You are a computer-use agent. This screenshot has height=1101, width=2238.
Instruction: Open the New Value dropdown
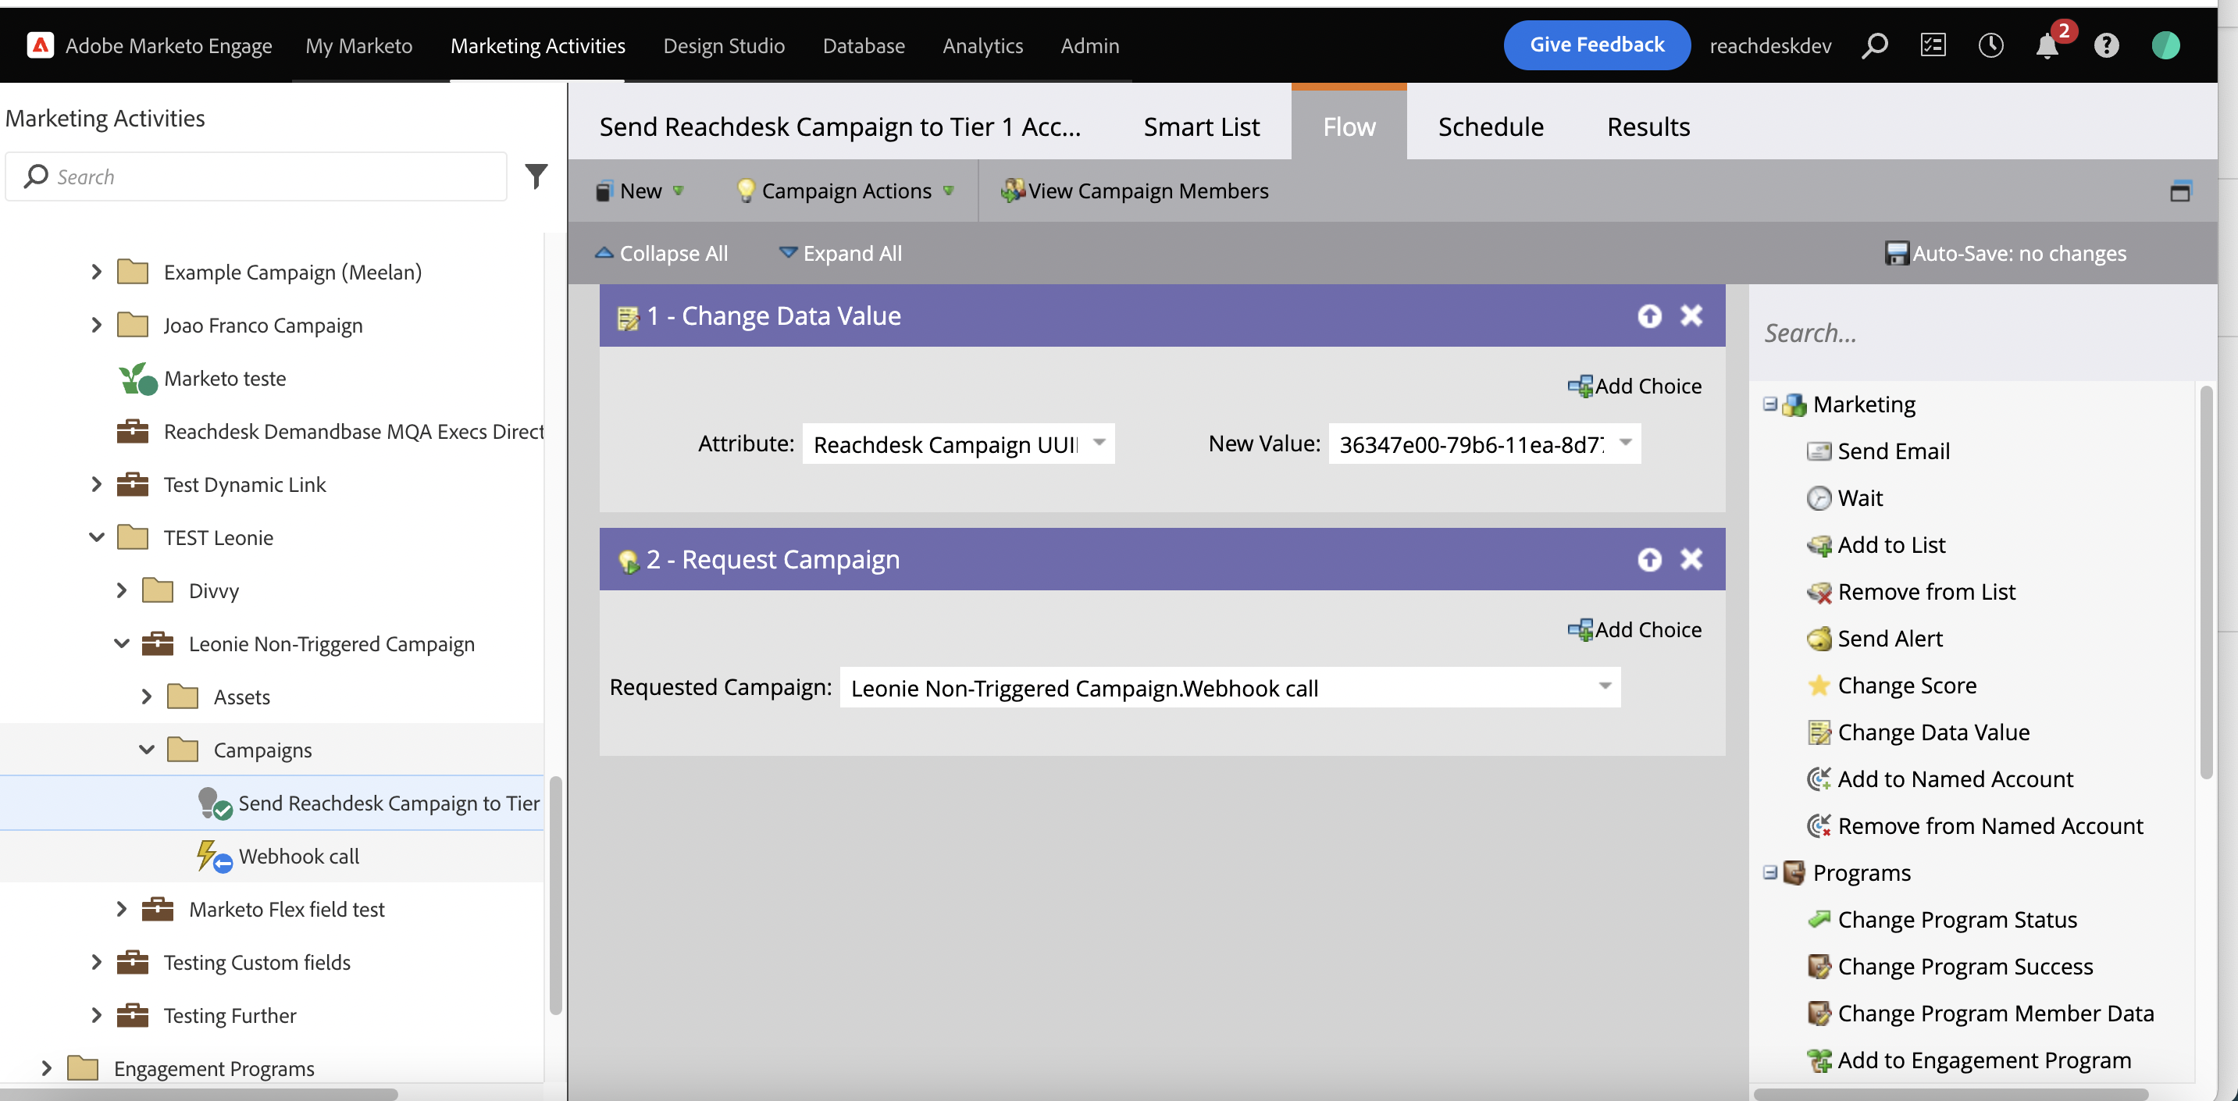(1626, 442)
